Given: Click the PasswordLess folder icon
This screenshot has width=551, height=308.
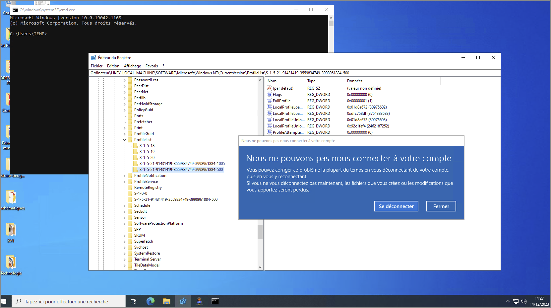Looking at the screenshot, I should click(x=130, y=80).
